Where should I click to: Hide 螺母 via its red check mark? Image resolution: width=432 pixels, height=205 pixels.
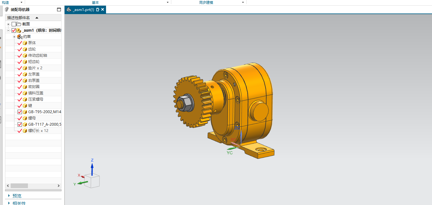(x=20, y=118)
